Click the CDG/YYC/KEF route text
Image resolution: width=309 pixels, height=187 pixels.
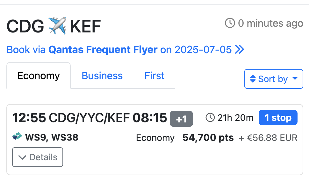coord(89,118)
